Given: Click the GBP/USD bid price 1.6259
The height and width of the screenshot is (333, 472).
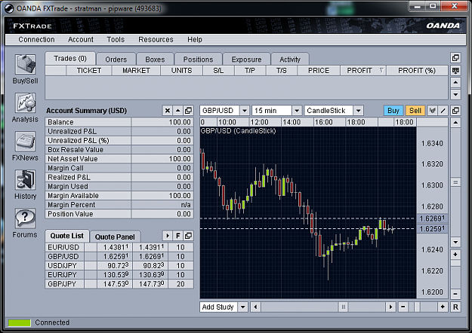Looking at the screenshot, I should point(116,256).
